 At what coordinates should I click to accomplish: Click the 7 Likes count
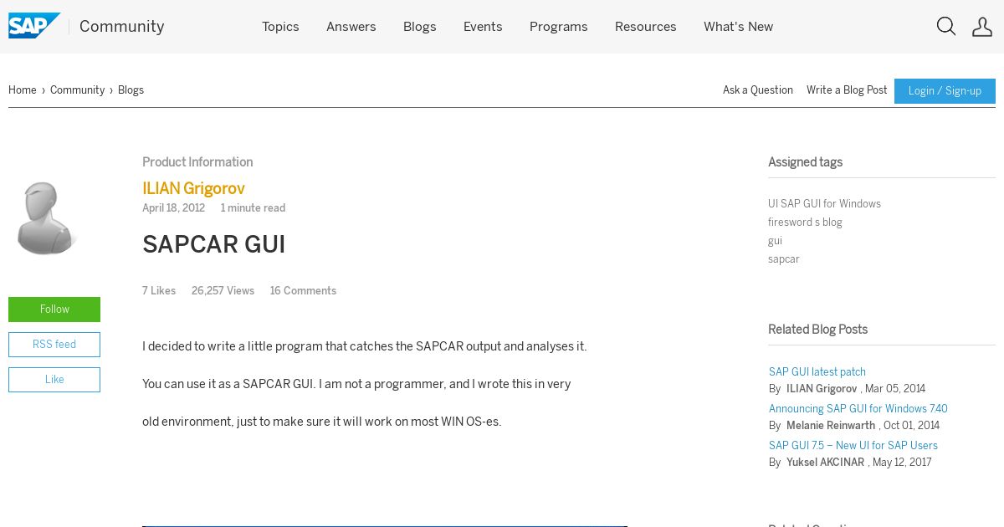[x=159, y=291]
